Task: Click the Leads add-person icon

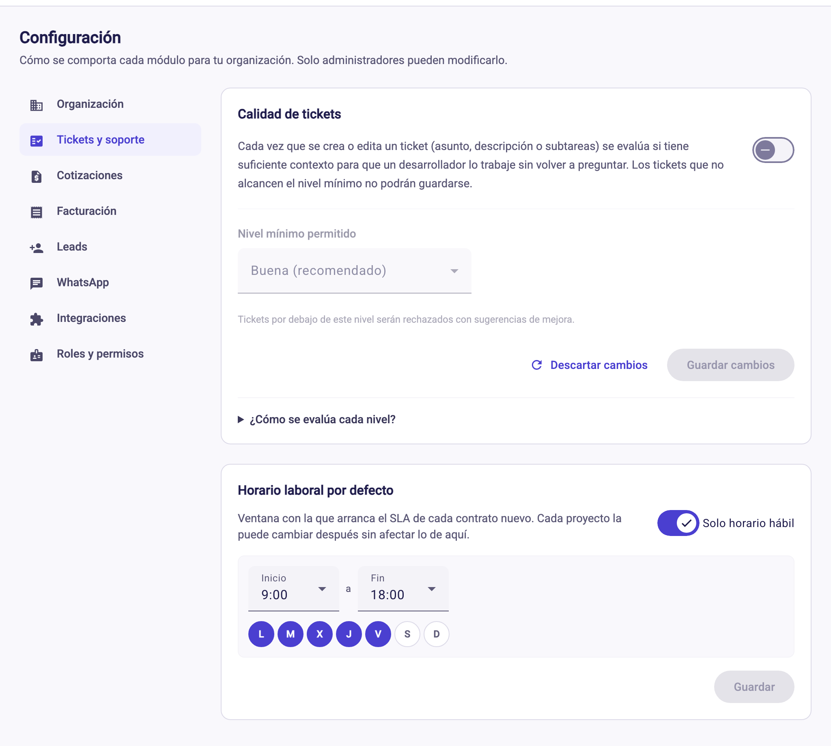Action: coord(37,248)
